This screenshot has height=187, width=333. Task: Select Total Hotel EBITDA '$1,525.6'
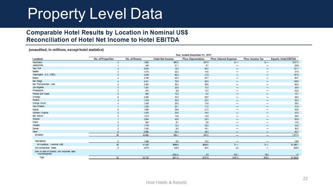[x=294, y=158]
